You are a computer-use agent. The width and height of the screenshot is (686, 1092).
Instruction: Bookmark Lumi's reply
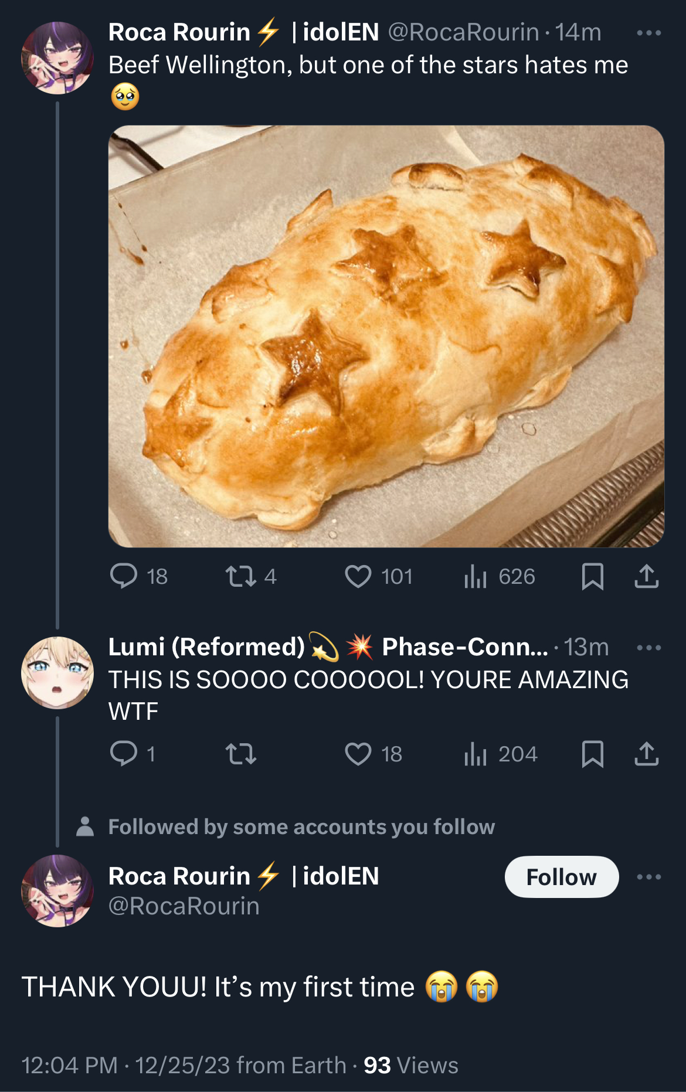592,753
